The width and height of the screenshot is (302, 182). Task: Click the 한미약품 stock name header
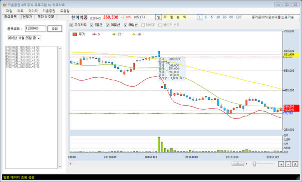point(79,17)
